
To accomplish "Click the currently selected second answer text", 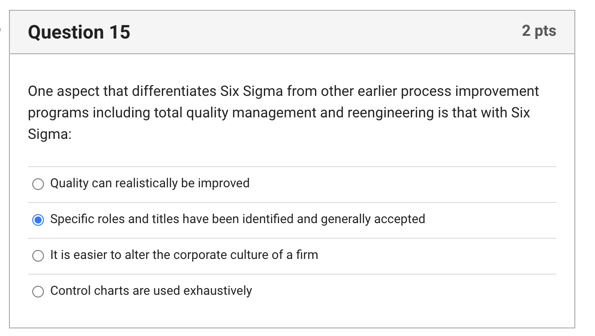I will click(x=237, y=219).
